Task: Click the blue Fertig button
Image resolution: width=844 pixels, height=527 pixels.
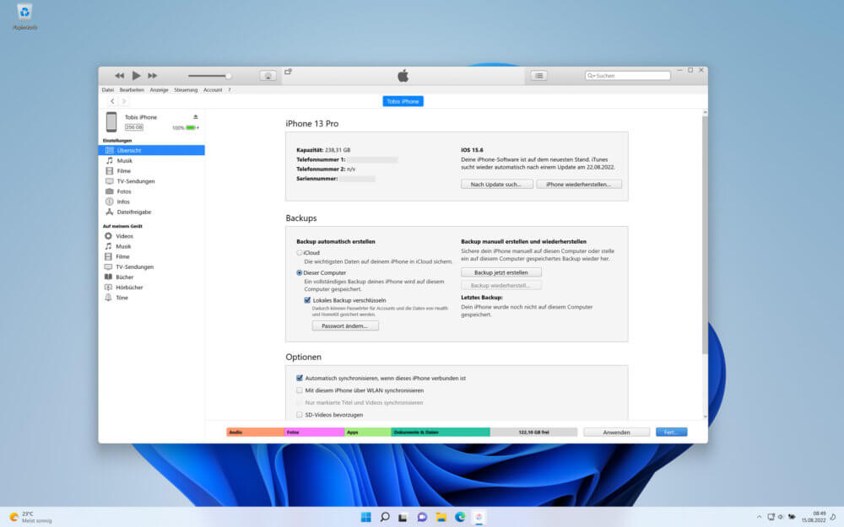Action: point(671,432)
